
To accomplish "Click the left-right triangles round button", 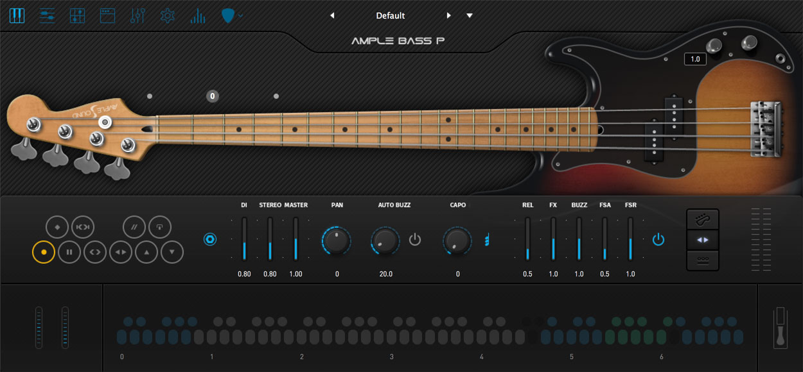I will (x=121, y=252).
